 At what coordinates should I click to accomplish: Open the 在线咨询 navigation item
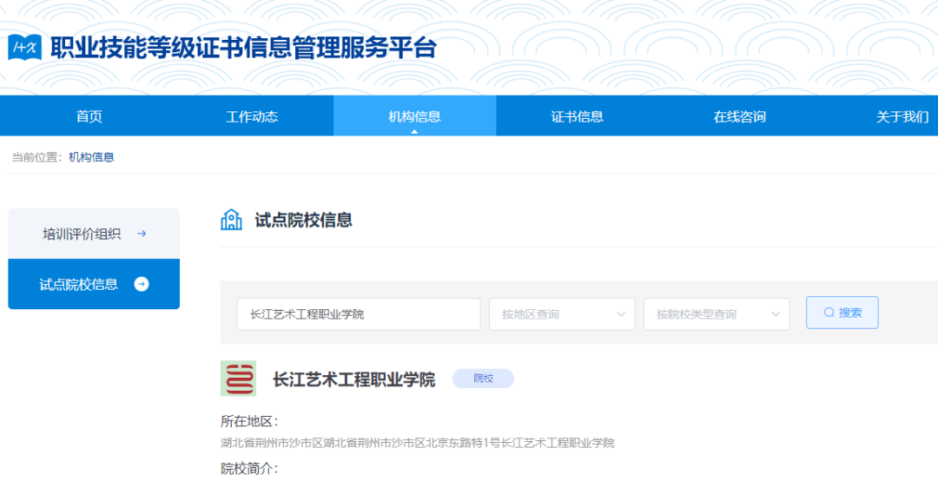pos(739,116)
